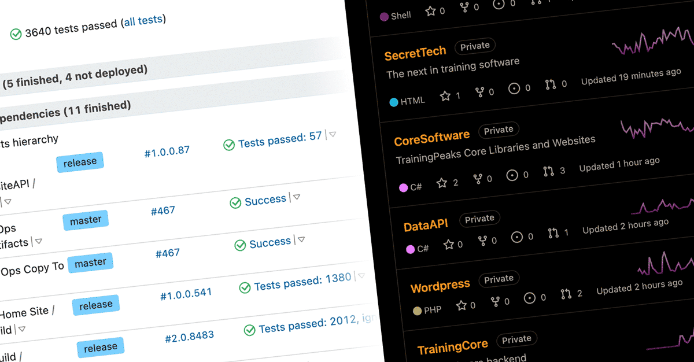Click the PHP language dot under Wordpress

(417, 311)
